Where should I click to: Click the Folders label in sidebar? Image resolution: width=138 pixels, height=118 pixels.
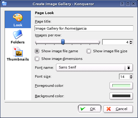click(x=18, y=42)
